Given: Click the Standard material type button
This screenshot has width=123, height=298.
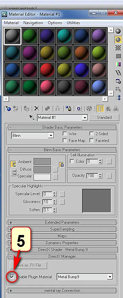Looking at the screenshot, I should [104, 117].
